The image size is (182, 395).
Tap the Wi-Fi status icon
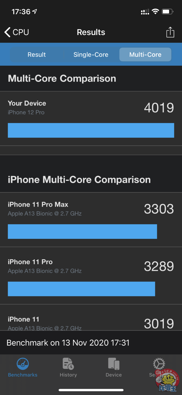[155, 11]
